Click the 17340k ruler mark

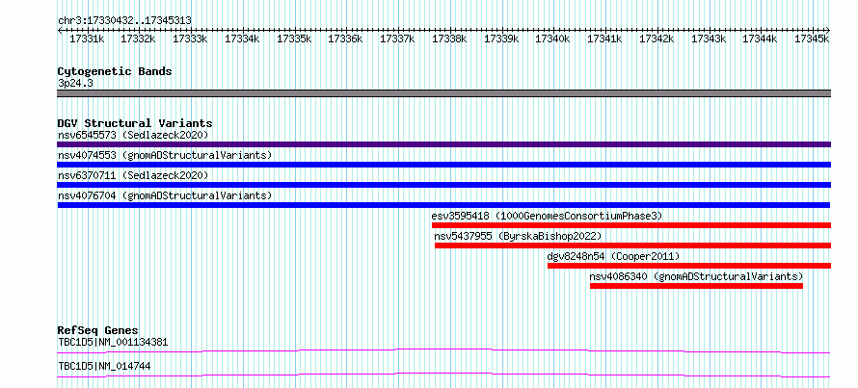[x=552, y=39]
